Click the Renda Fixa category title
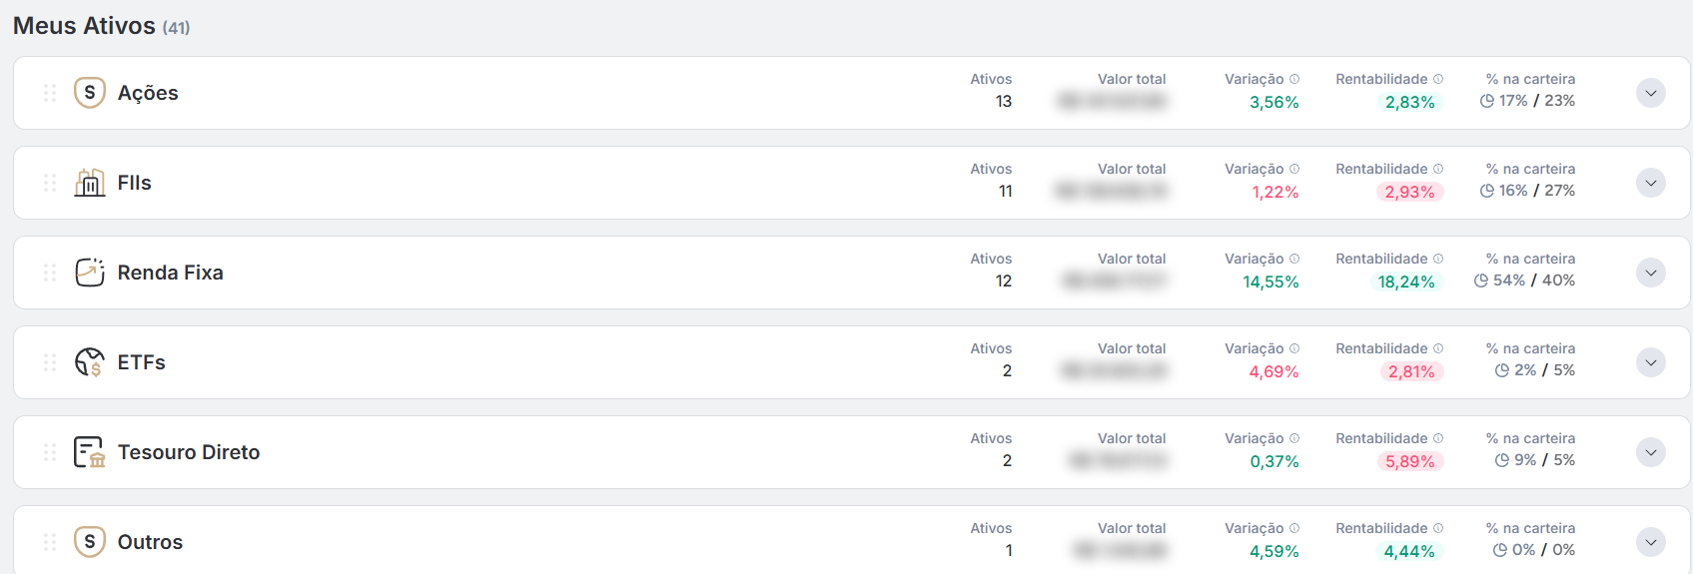This screenshot has width=1693, height=574. (171, 273)
